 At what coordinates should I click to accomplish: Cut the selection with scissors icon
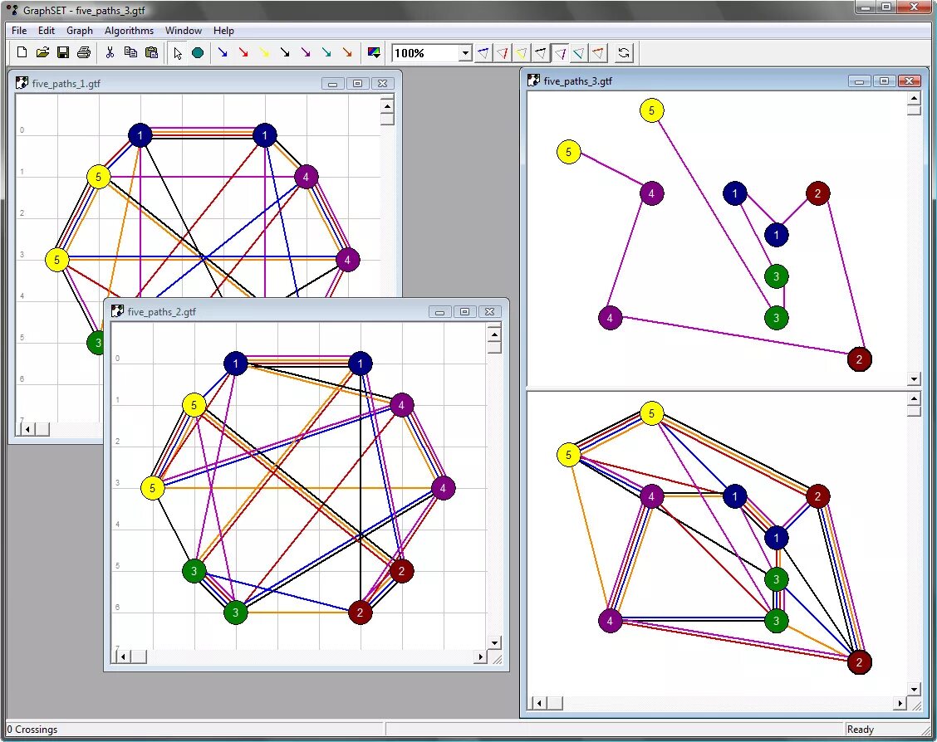110,52
